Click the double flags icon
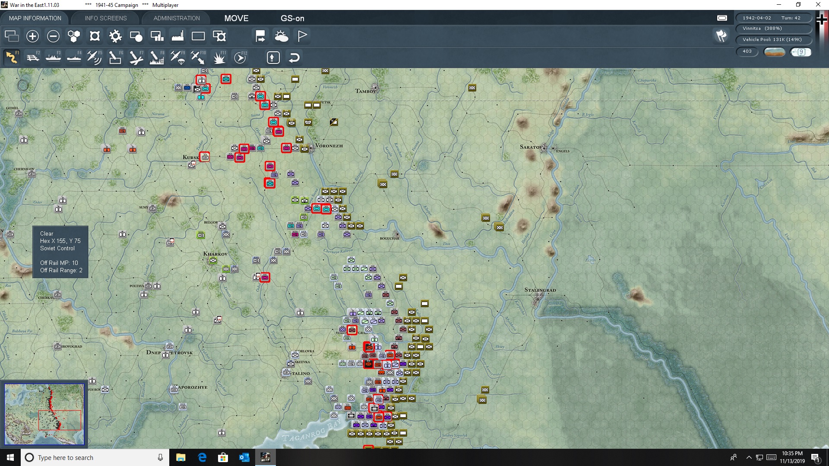 point(721,36)
